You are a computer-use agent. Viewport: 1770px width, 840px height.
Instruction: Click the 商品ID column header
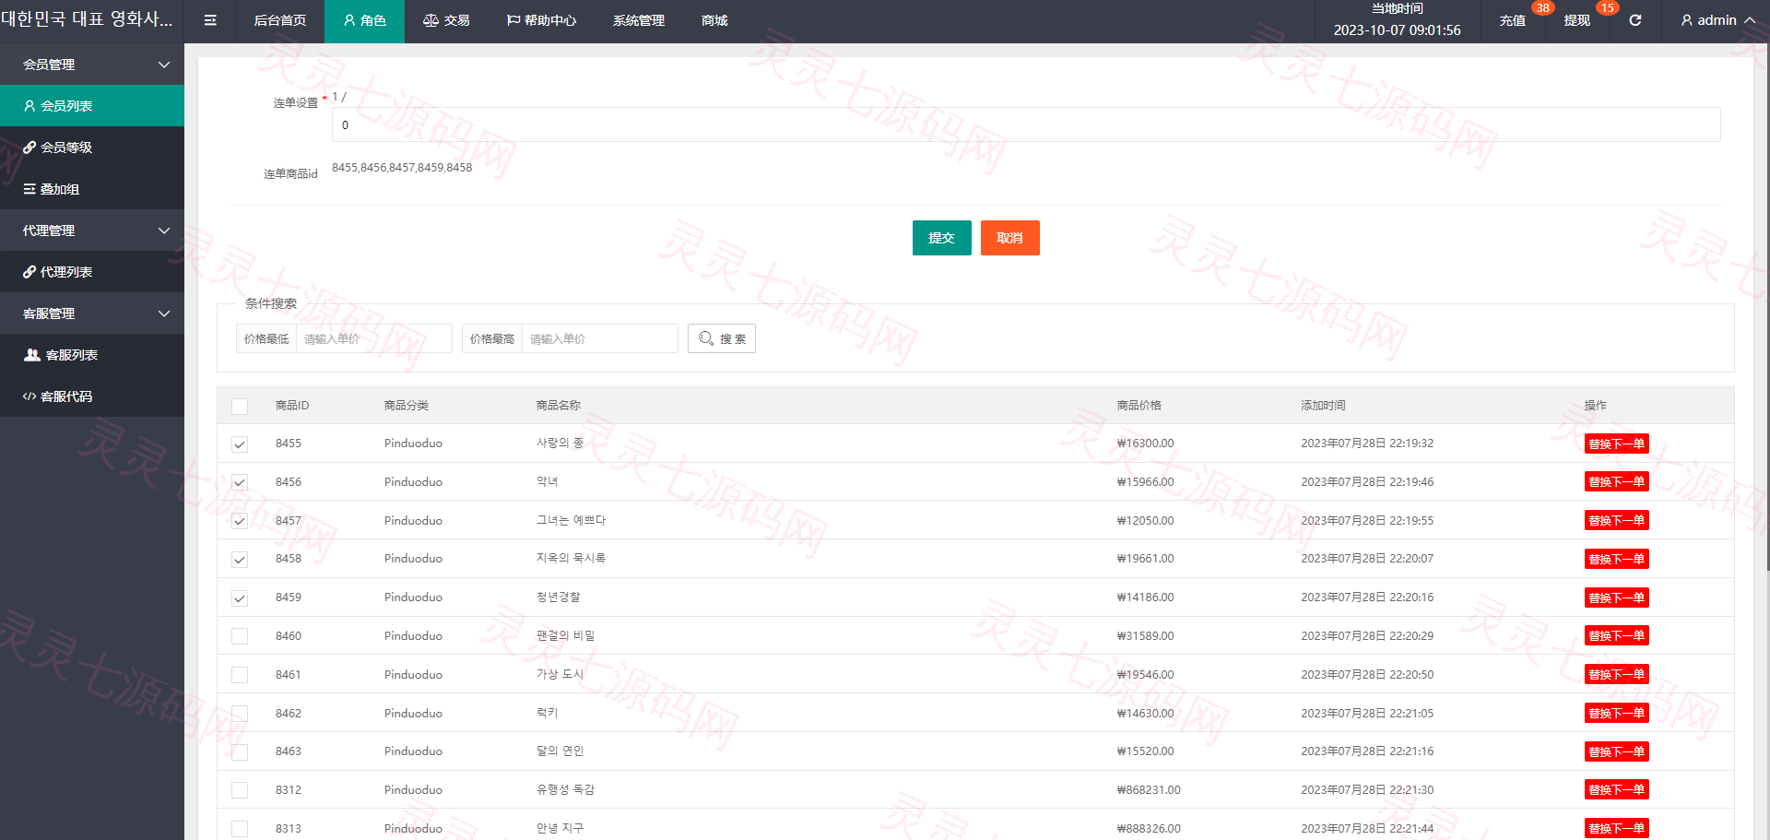292,406
